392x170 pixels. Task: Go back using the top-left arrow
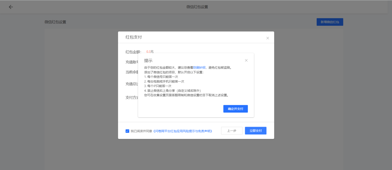tap(11, 7)
